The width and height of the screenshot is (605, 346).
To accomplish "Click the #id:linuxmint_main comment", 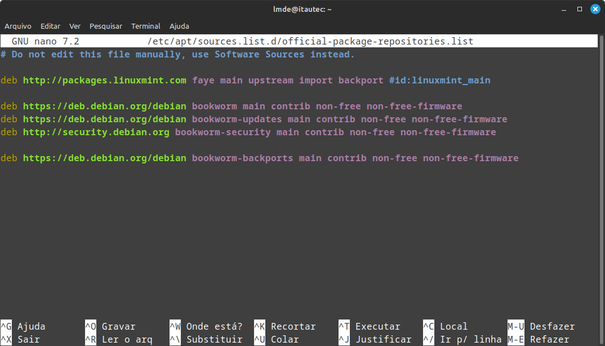I will pyautogui.click(x=440, y=81).
